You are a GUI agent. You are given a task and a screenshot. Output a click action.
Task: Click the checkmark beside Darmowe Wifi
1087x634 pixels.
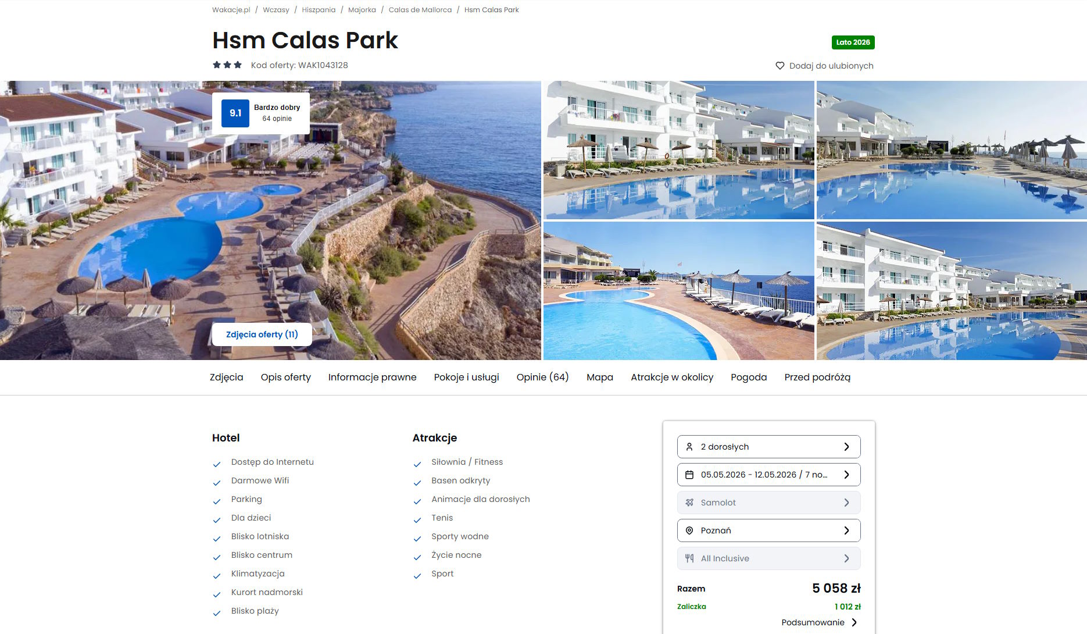click(217, 483)
